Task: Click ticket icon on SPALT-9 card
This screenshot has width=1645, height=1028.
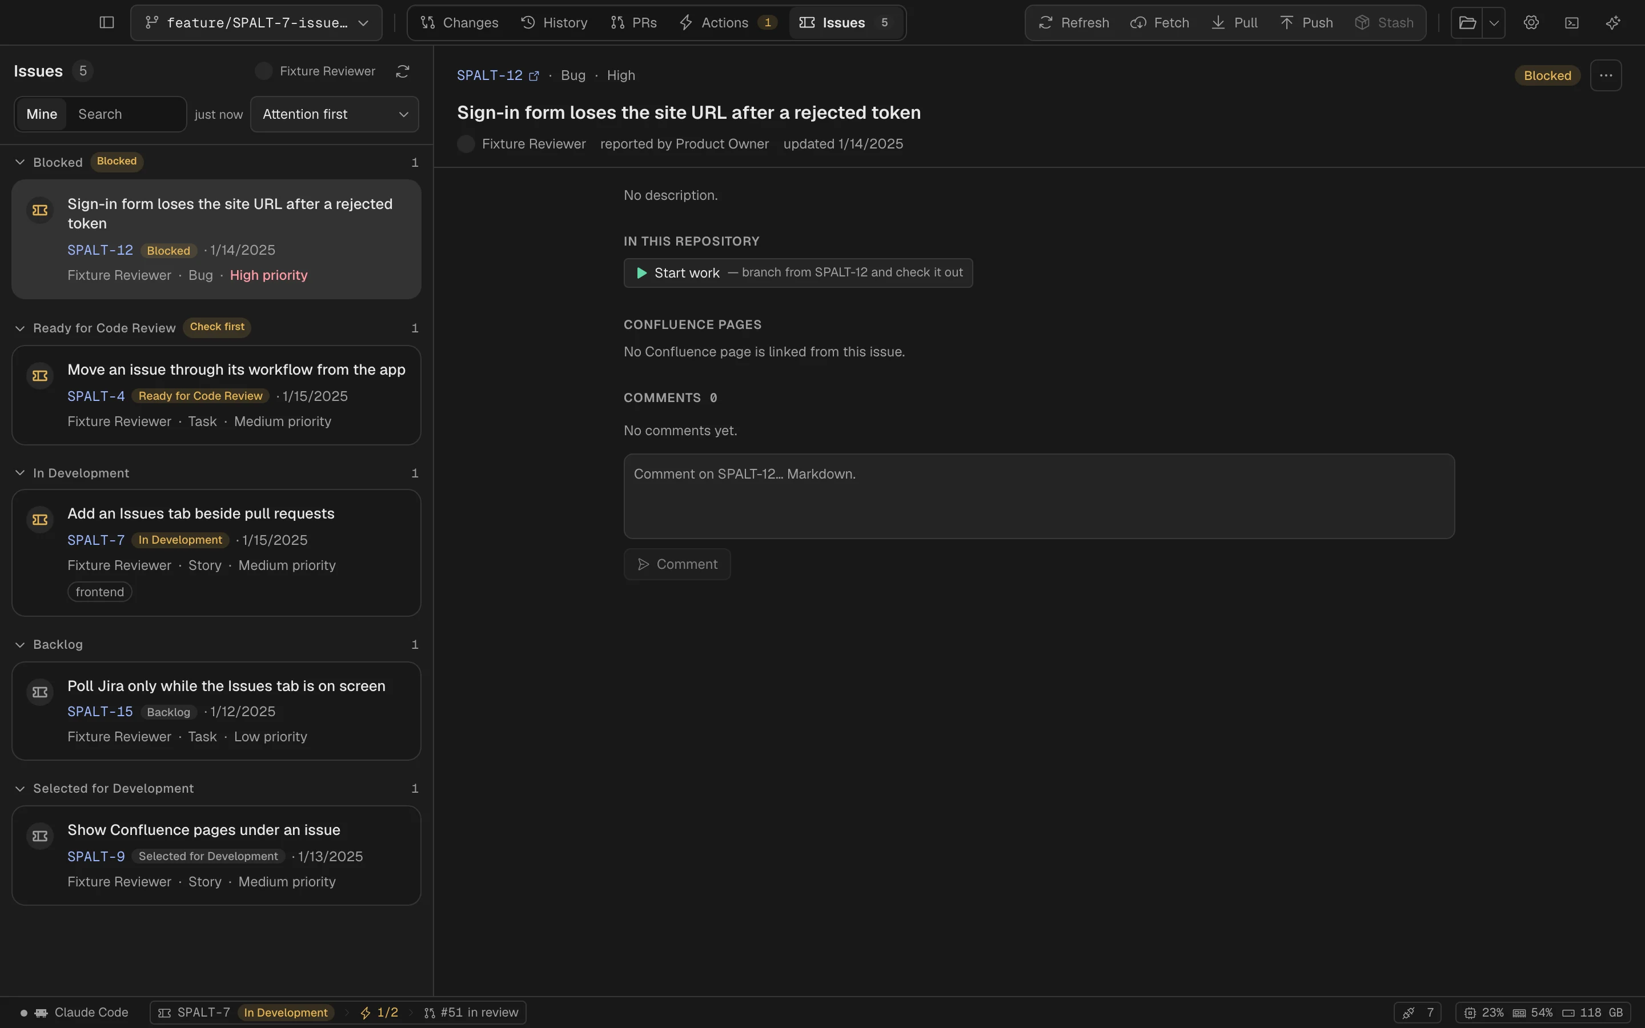Action: click(40, 836)
